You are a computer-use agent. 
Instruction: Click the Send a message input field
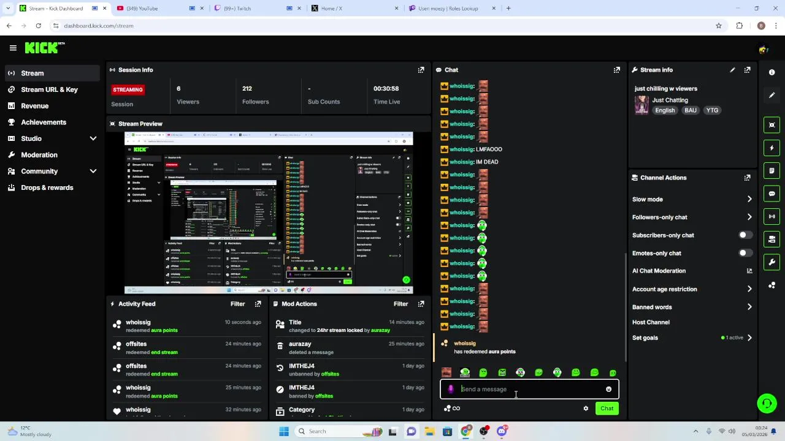coord(529,389)
